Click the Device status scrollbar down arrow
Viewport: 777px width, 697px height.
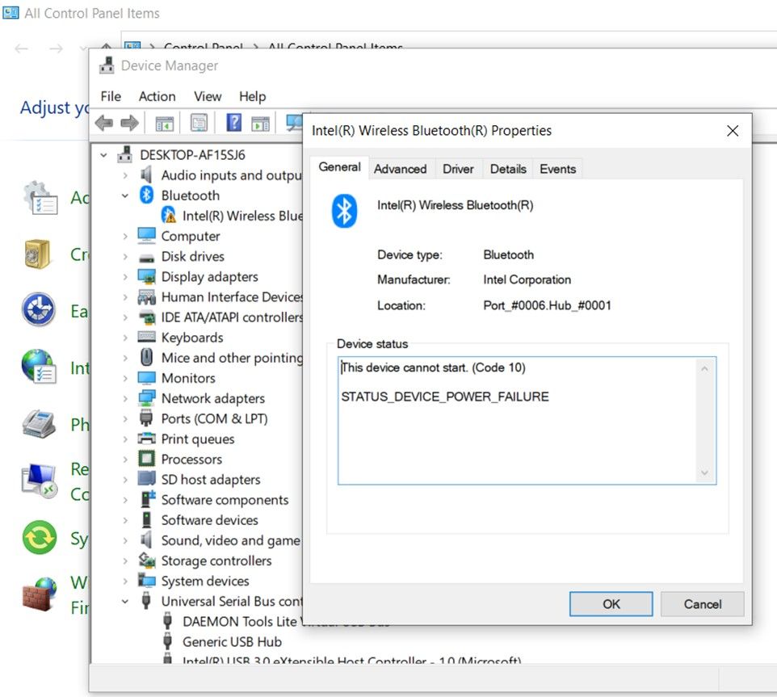704,472
